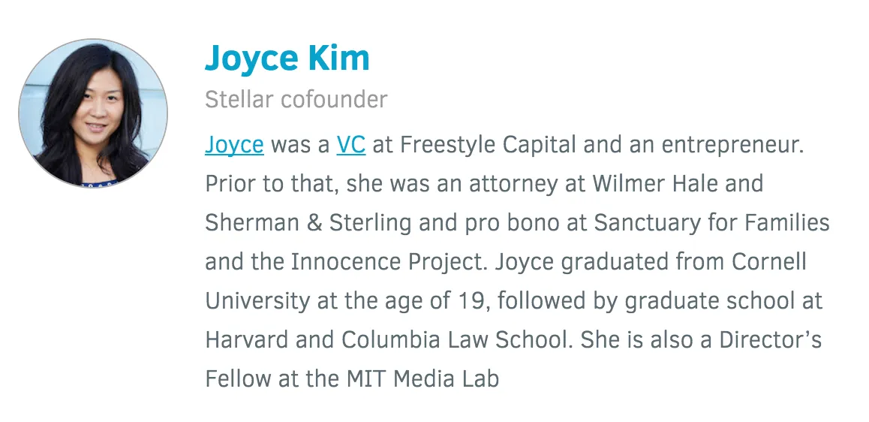Click the Sanctuary for Families text
Image resolution: width=869 pixels, height=422 pixels.
(711, 224)
